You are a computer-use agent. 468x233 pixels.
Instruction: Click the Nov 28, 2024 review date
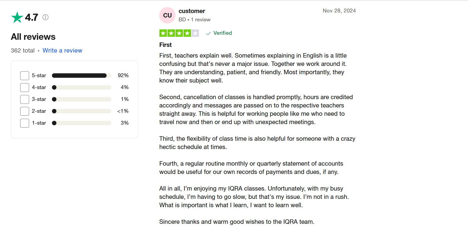point(339,11)
